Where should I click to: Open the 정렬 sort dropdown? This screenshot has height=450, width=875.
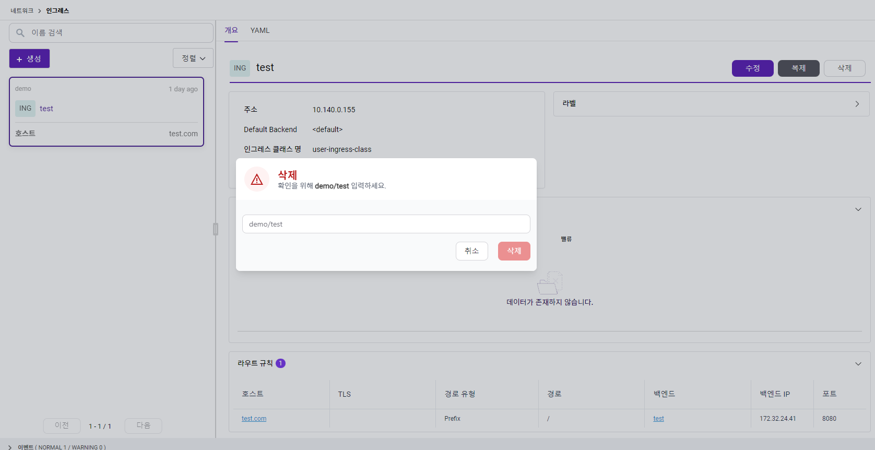(193, 58)
